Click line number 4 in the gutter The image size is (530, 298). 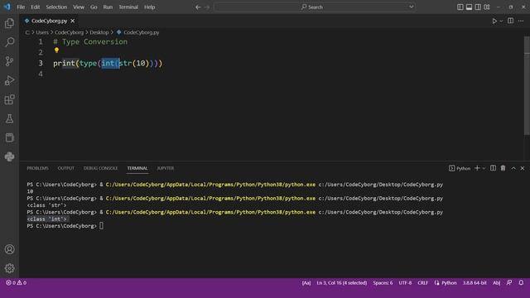(41, 74)
